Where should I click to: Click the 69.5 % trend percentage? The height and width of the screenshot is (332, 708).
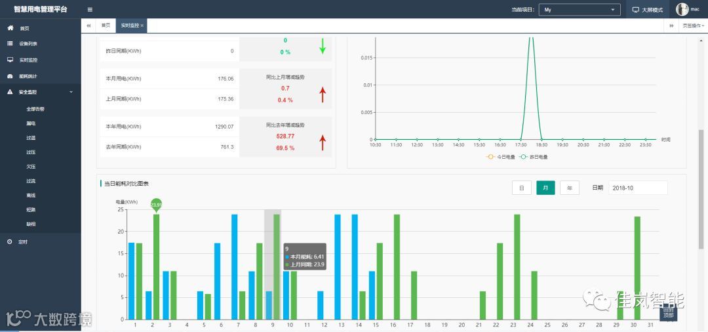tap(285, 148)
